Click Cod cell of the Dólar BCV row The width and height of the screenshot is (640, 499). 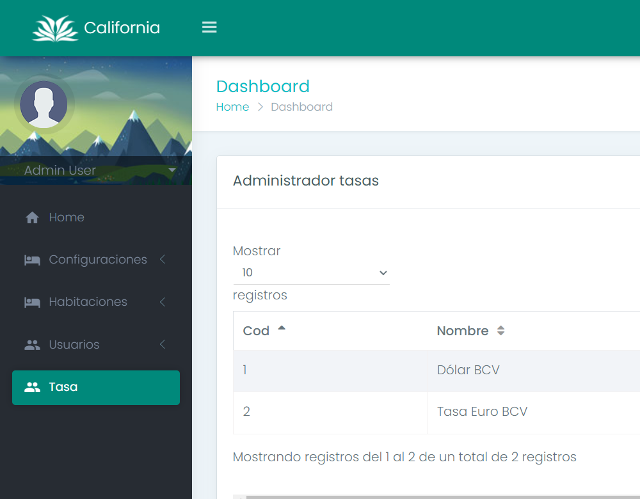[x=330, y=370]
